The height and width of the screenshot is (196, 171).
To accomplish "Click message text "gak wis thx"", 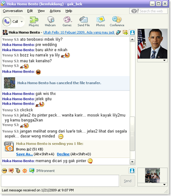I will tap(46, 94).
